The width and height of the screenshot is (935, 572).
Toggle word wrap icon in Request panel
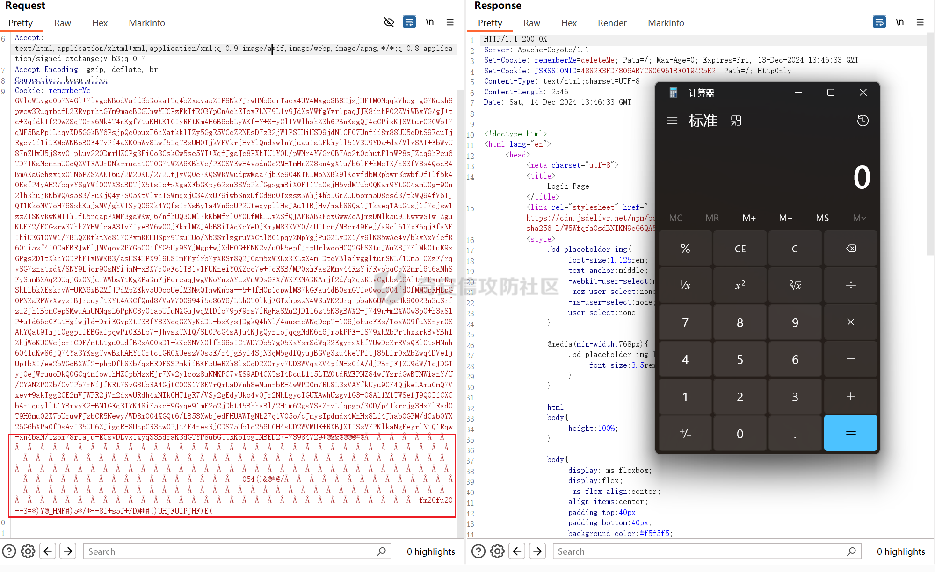(x=409, y=22)
